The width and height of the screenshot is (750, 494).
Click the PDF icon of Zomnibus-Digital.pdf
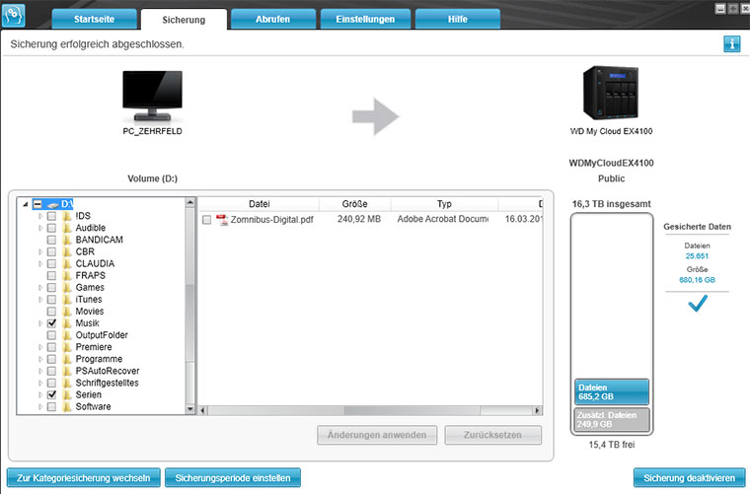click(x=222, y=220)
